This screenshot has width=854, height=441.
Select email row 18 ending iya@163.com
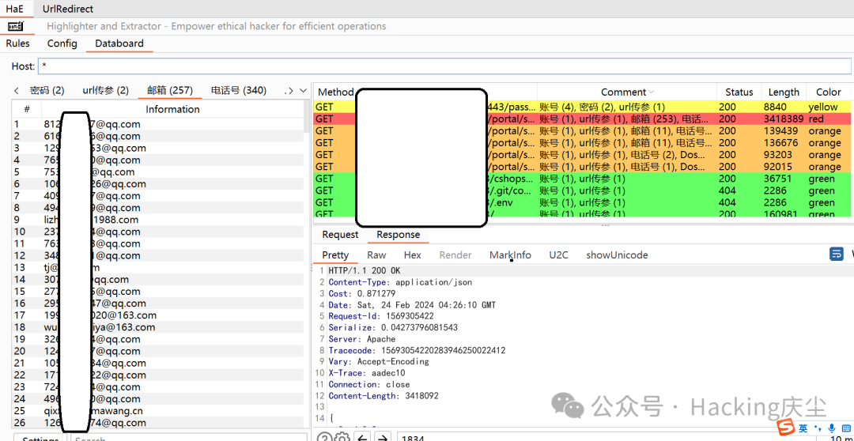158,327
